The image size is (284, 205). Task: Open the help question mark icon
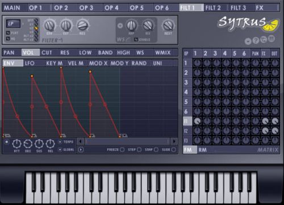256,40
